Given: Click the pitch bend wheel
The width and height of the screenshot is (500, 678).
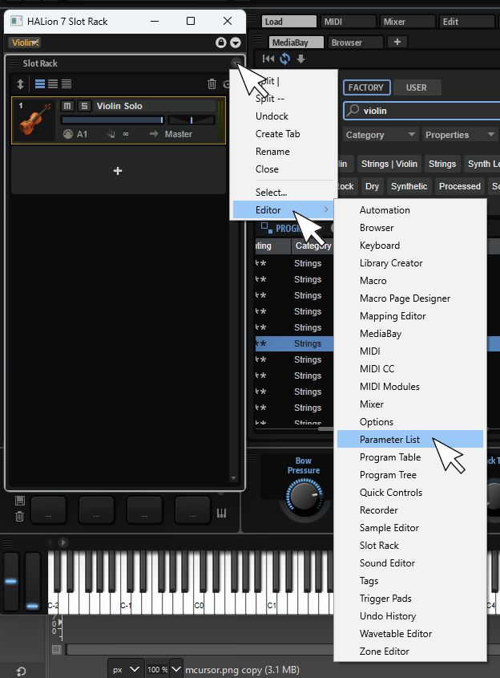Looking at the screenshot, I should pyautogui.click(x=11, y=581).
